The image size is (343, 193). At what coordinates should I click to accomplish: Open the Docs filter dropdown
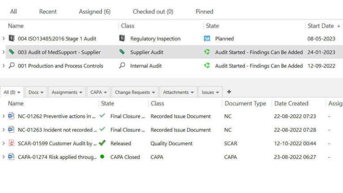click(x=36, y=92)
